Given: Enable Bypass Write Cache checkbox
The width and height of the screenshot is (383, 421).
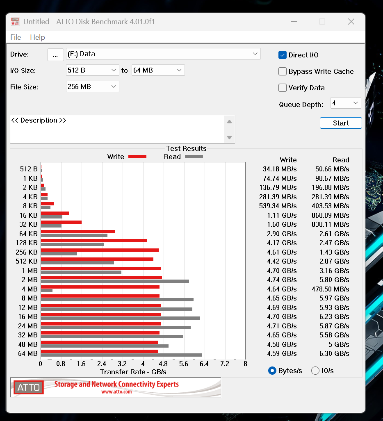Looking at the screenshot, I should (x=282, y=71).
